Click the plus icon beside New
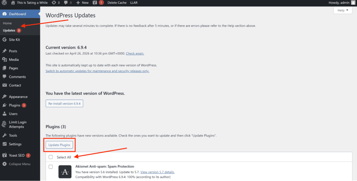Image resolution: width=357 pixels, height=181 pixels. [78, 3]
